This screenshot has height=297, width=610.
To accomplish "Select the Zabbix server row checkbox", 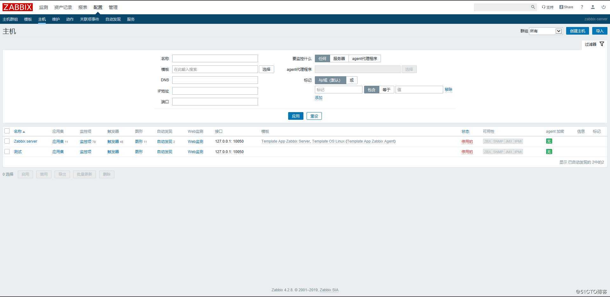I will [x=7, y=141].
